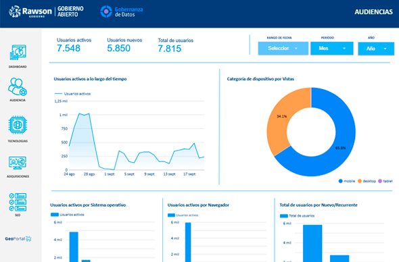The image size is (399, 262).
Task: Click the tallest bar in Sistema operativo chart
Action: pyautogui.click(x=74, y=246)
